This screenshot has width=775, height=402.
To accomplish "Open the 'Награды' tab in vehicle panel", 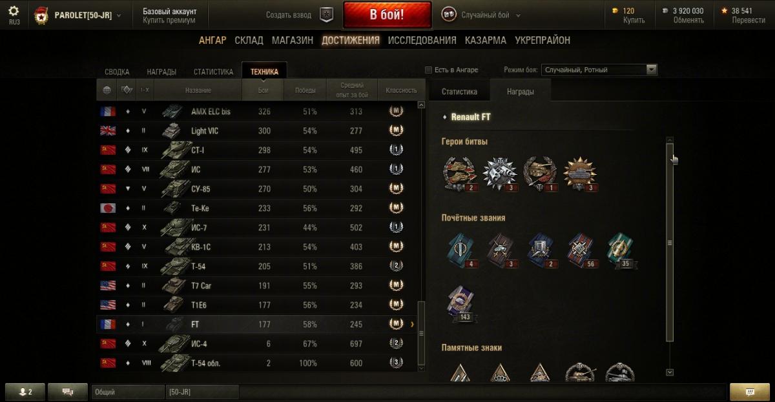I will click(520, 92).
